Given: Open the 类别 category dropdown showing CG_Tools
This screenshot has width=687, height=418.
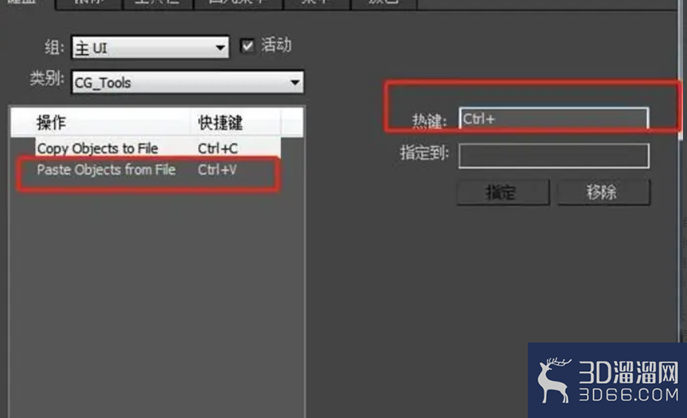Looking at the screenshot, I should coord(188,82).
